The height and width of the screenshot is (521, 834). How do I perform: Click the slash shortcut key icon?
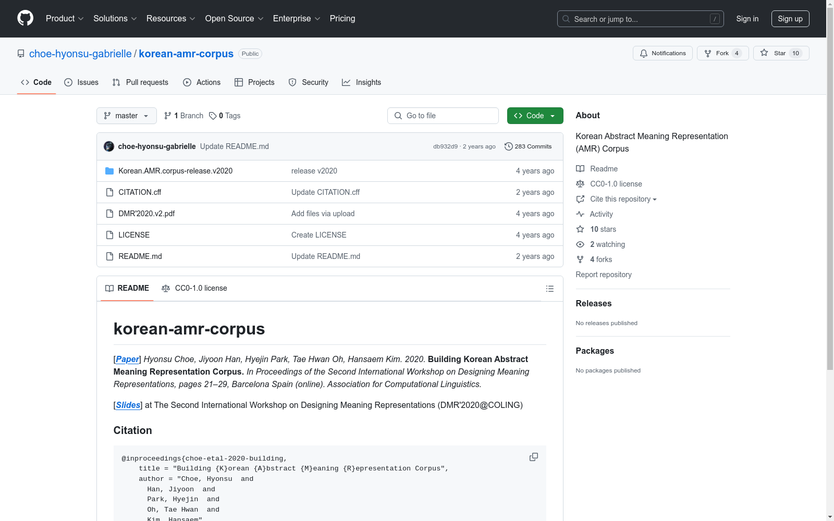715,19
